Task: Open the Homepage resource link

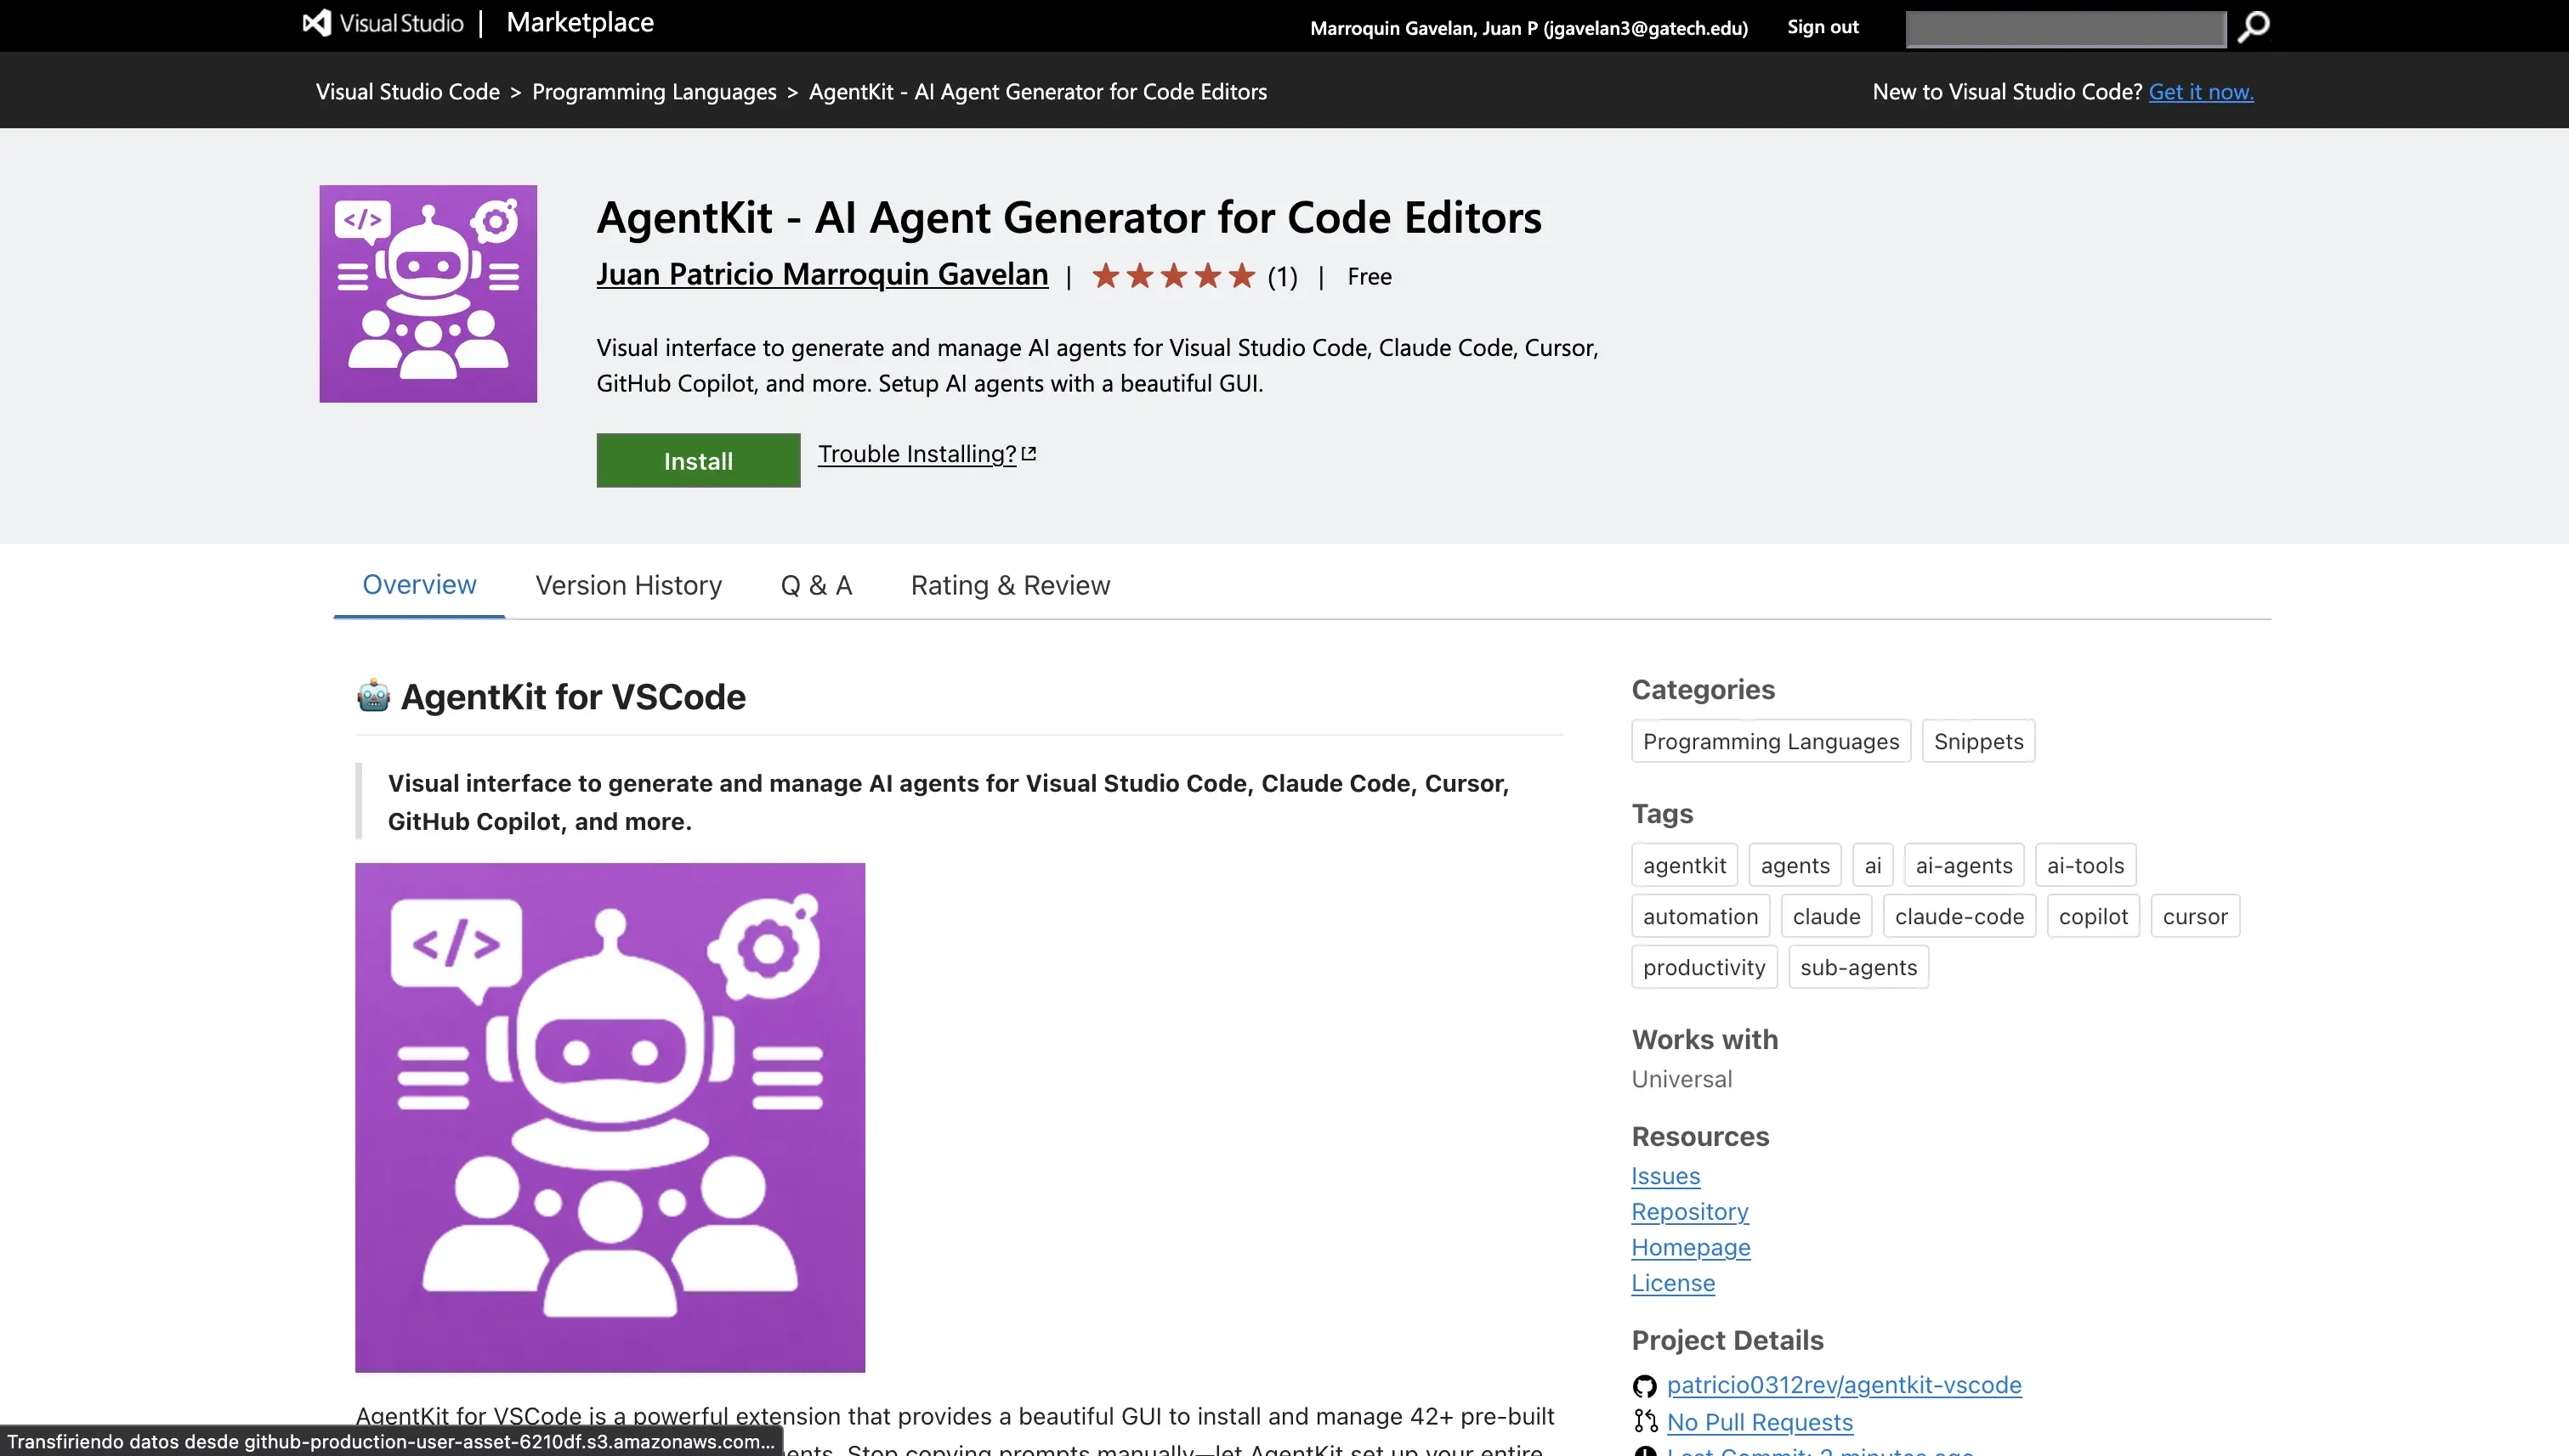Action: coord(1690,1247)
